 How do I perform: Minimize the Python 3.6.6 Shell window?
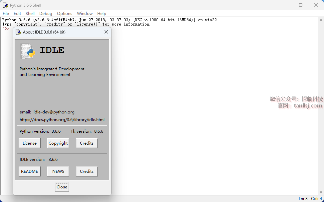coord(286,5)
